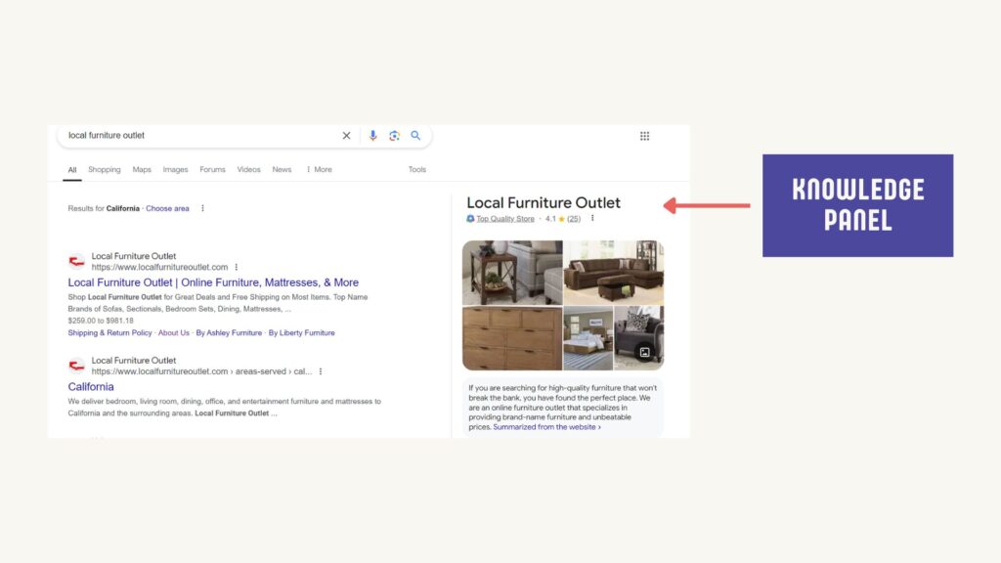Open the By Liberty Furniture sitelink
The height and width of the screenshot is (563, 1001).
301,333
